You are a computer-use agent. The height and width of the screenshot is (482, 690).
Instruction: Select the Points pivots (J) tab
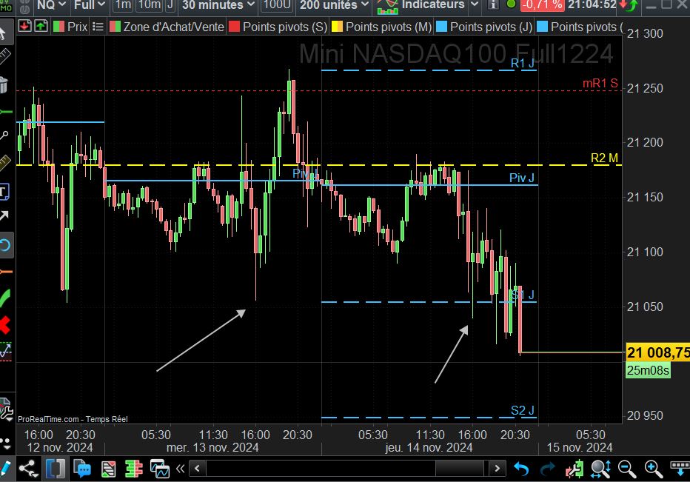tap(484, 27)
